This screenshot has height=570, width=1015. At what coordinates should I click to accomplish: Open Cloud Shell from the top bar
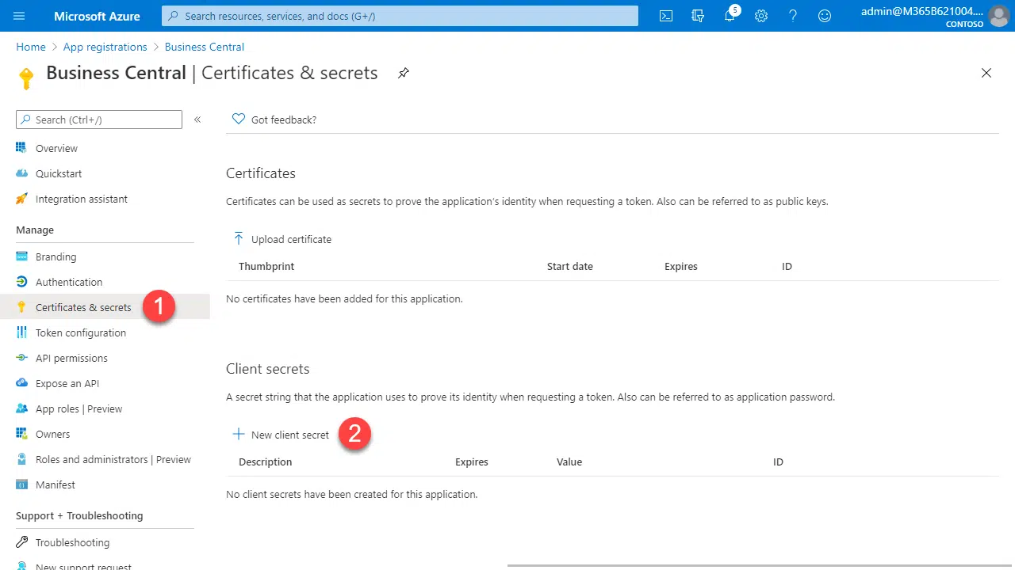666,16
